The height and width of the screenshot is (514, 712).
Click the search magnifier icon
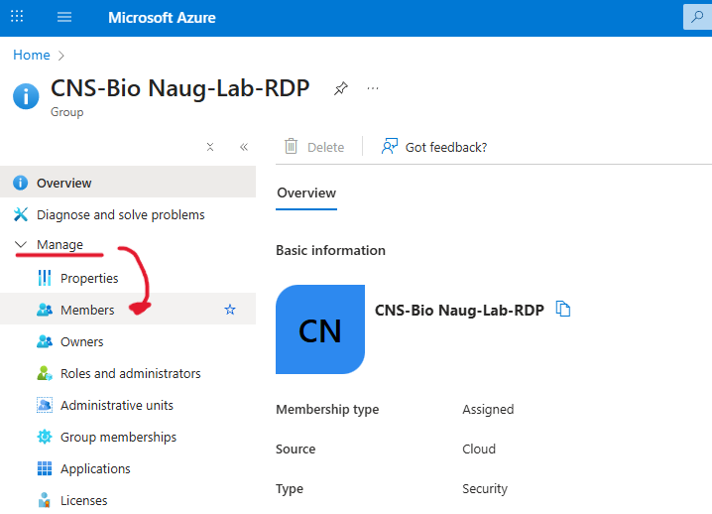point(695,17)
